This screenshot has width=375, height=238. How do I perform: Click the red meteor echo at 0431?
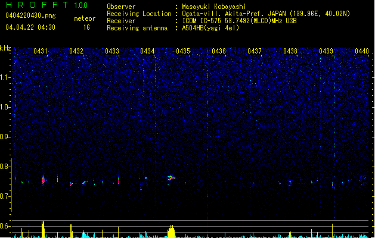click(43, 180)
